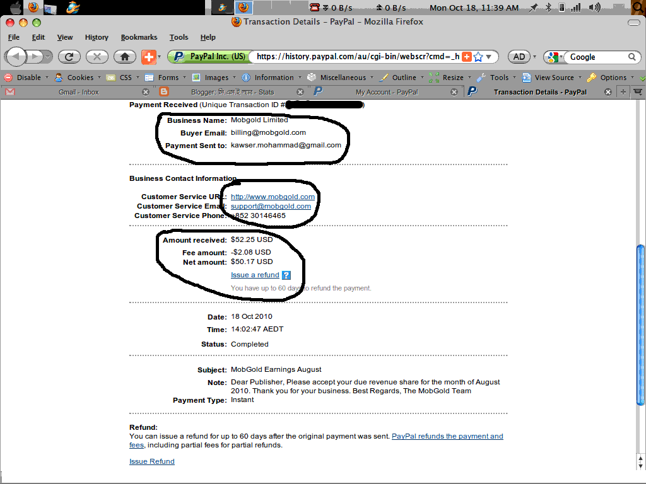Open the developer toolbar Tools menu
Viewport: 646px width, 484px height.
point(496,78)
